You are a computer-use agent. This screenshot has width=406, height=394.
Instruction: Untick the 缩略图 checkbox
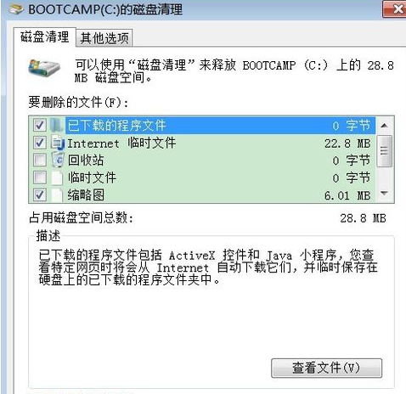[x=40, y=195]
